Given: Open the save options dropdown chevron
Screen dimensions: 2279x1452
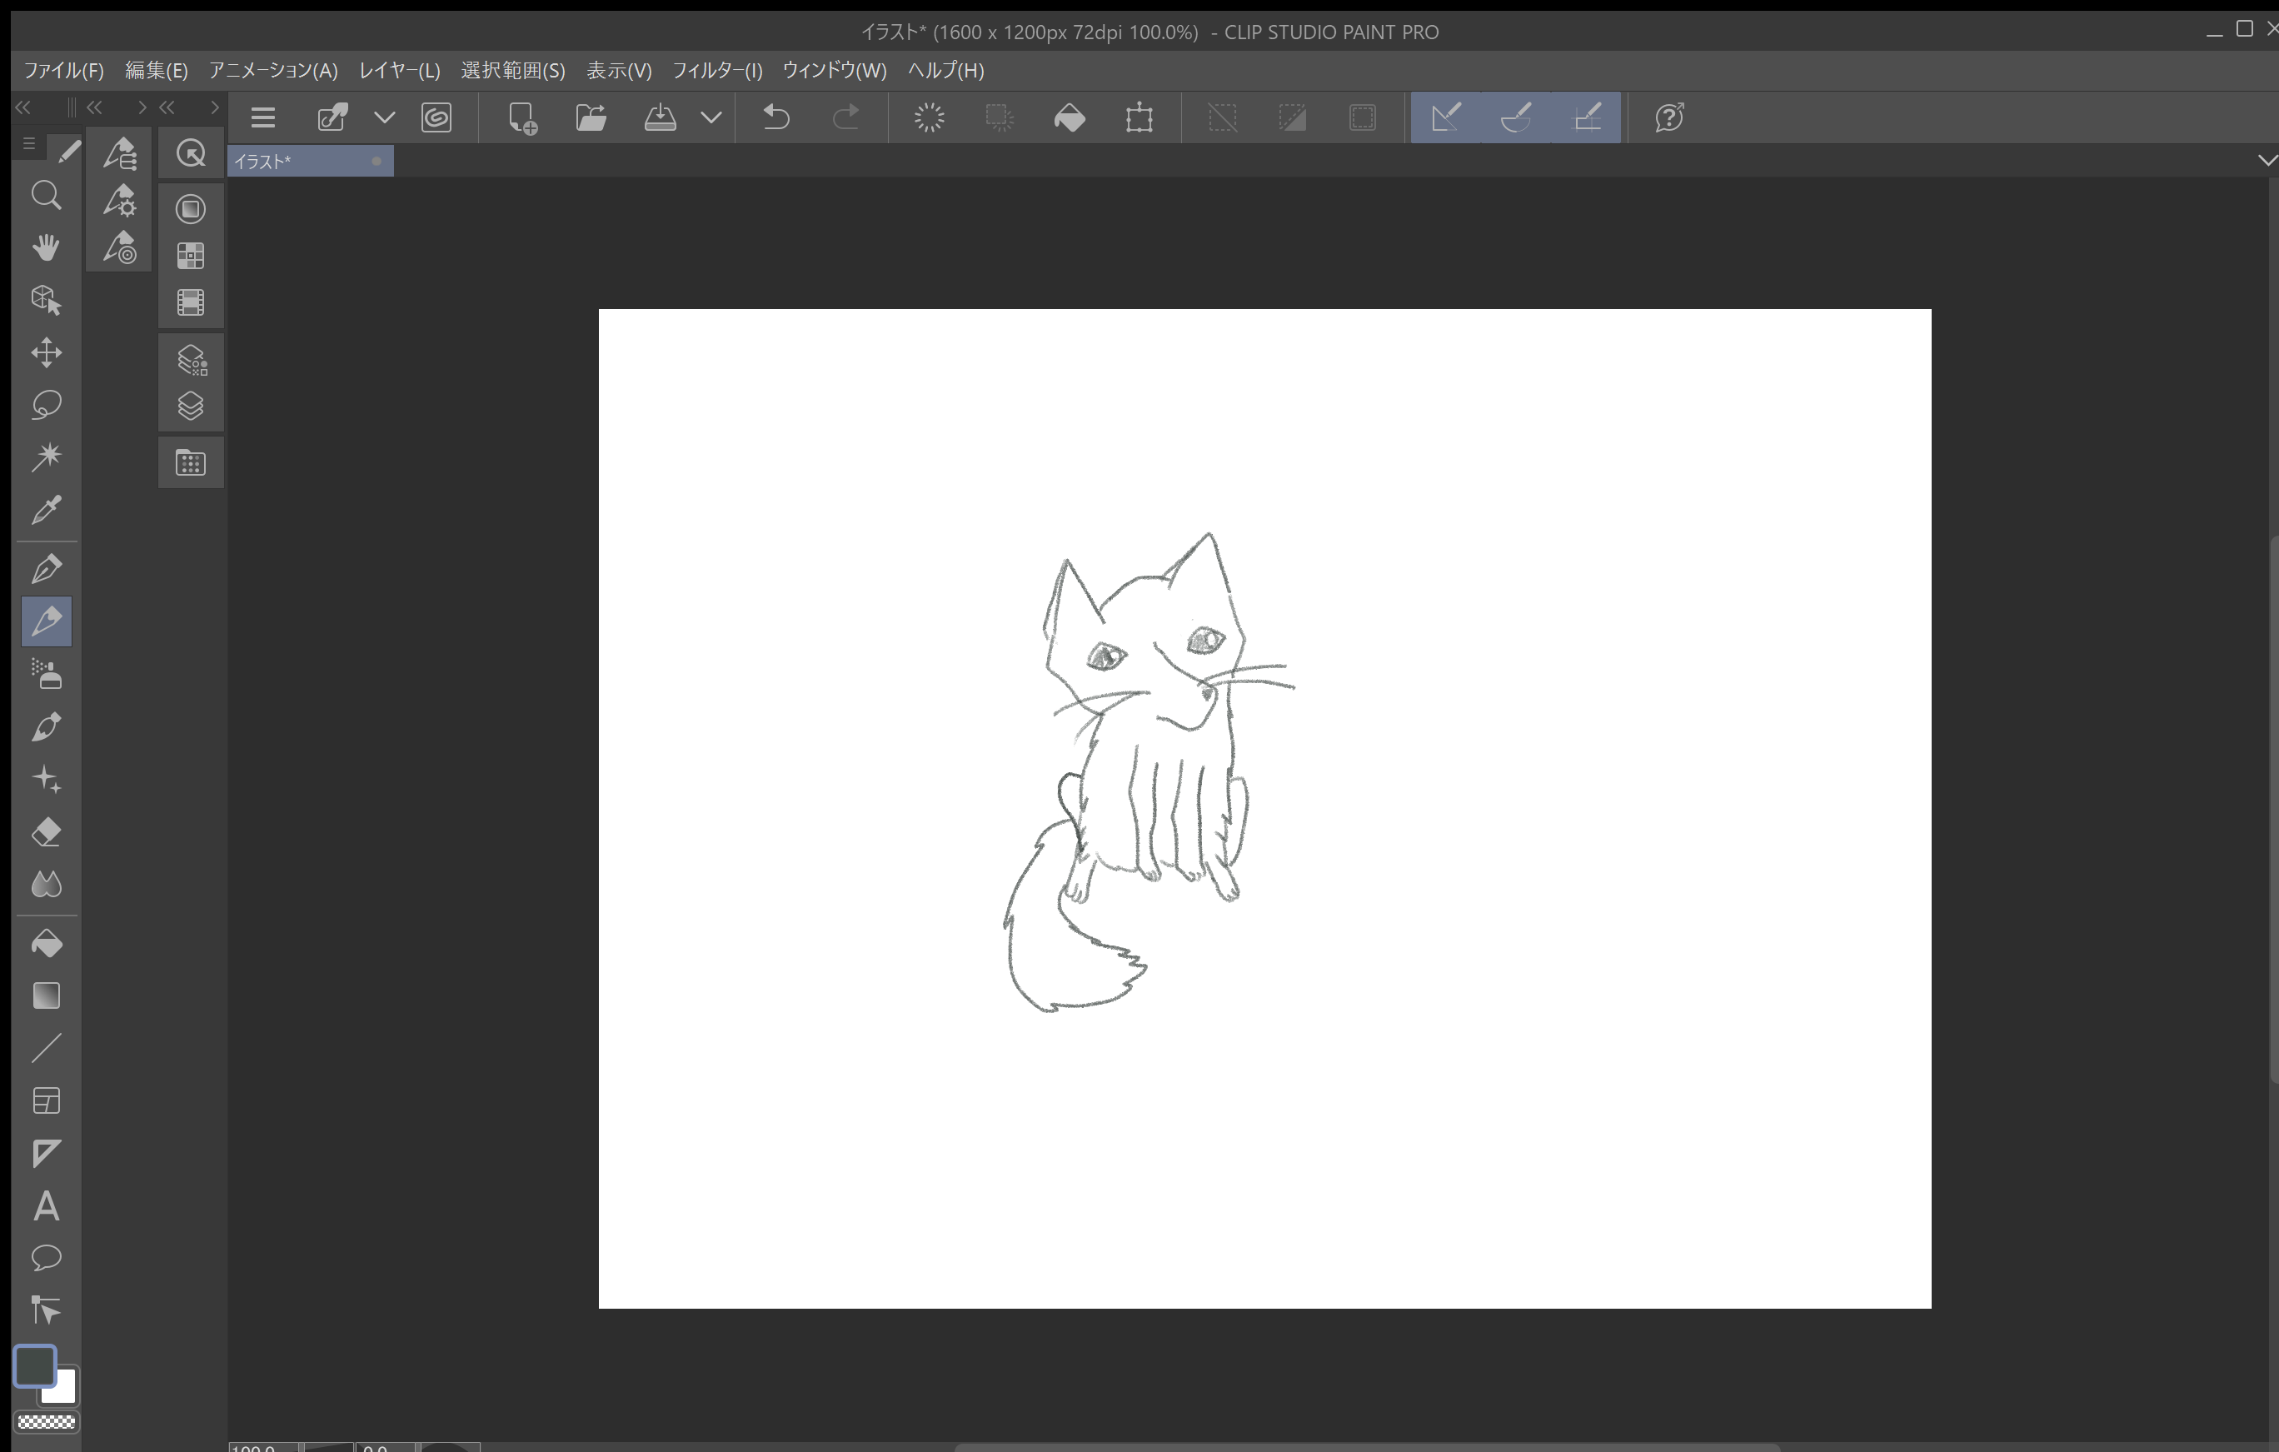Looking at the screenshot, I should (x=711, y=117).
